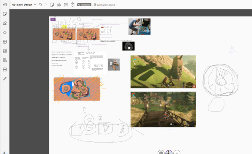252x154 pixels.
Task: Open the grid templates tool
Action: coord(5,42)
